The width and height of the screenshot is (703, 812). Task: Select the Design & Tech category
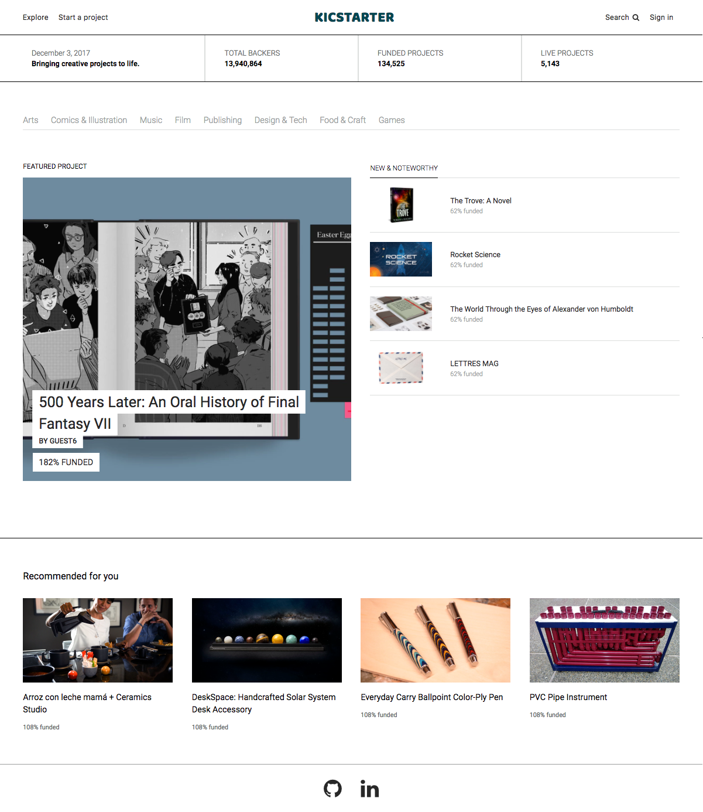click(280, 120)
